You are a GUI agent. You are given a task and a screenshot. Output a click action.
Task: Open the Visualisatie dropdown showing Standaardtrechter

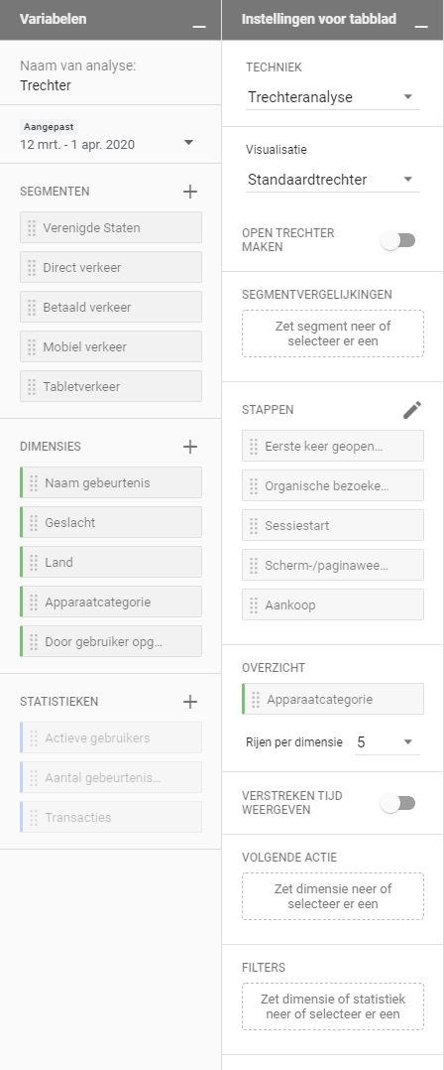[333, 181]
